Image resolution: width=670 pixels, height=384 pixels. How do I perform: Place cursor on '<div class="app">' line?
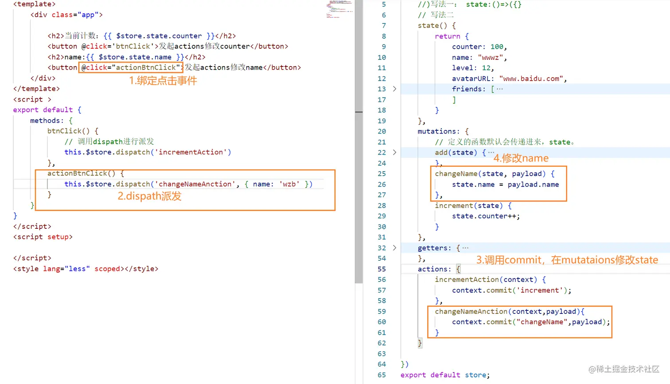coord(66,15)
